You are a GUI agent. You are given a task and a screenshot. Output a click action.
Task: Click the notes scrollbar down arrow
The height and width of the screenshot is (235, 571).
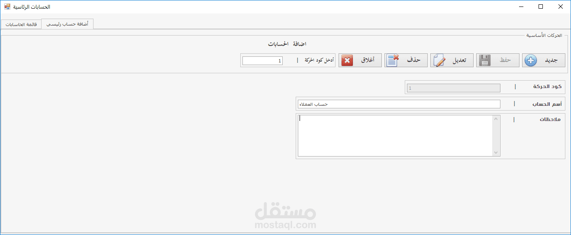(496, 152)
